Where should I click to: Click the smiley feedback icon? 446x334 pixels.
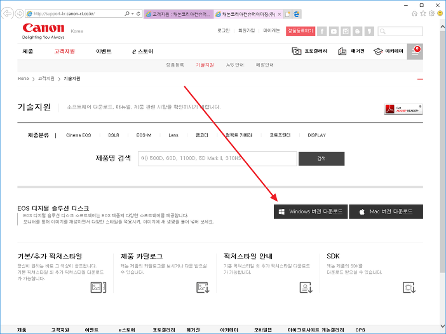440,13
